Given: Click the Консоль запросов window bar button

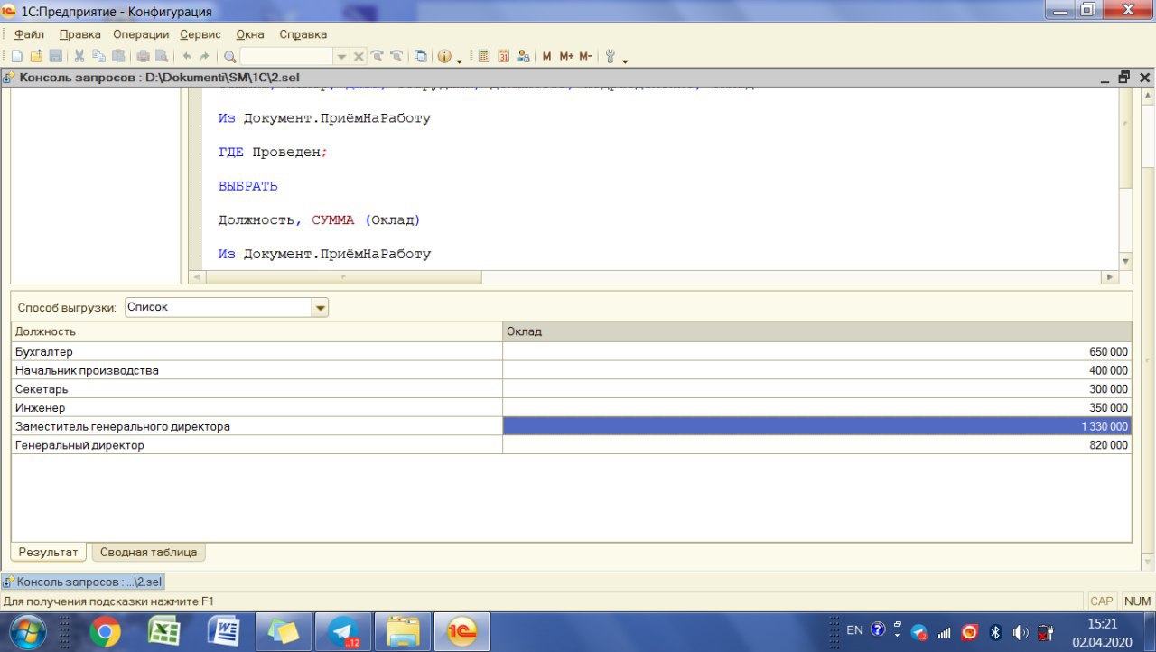Looking at the screenshot, I should point(83,582).
